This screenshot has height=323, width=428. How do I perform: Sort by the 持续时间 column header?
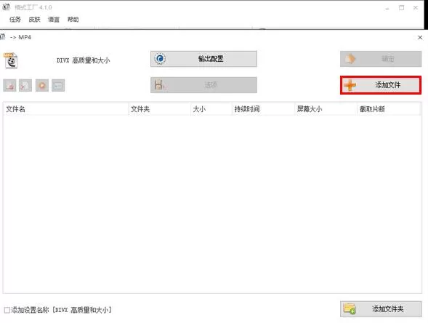pos(263,109)
